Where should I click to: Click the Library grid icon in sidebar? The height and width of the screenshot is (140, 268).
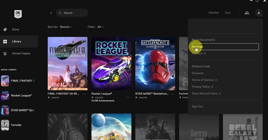pyautogui.click(x=5, y=41)
